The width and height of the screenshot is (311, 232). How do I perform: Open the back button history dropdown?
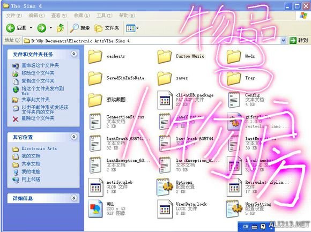(31, 28)
